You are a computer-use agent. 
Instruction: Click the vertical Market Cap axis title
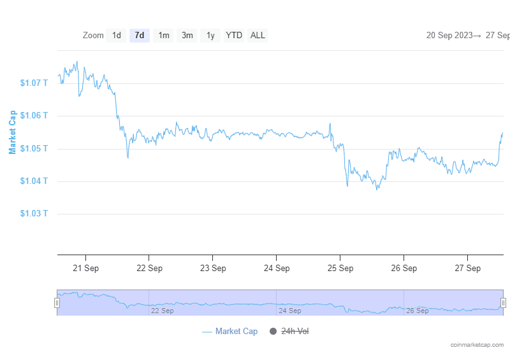12,132
